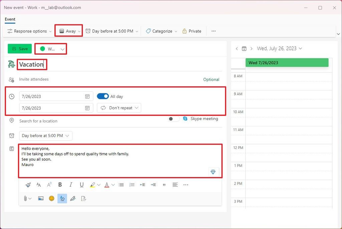Insert a bulleted list in the description
The width and height of the screenshot is (342, 229).
pos(121,185)
